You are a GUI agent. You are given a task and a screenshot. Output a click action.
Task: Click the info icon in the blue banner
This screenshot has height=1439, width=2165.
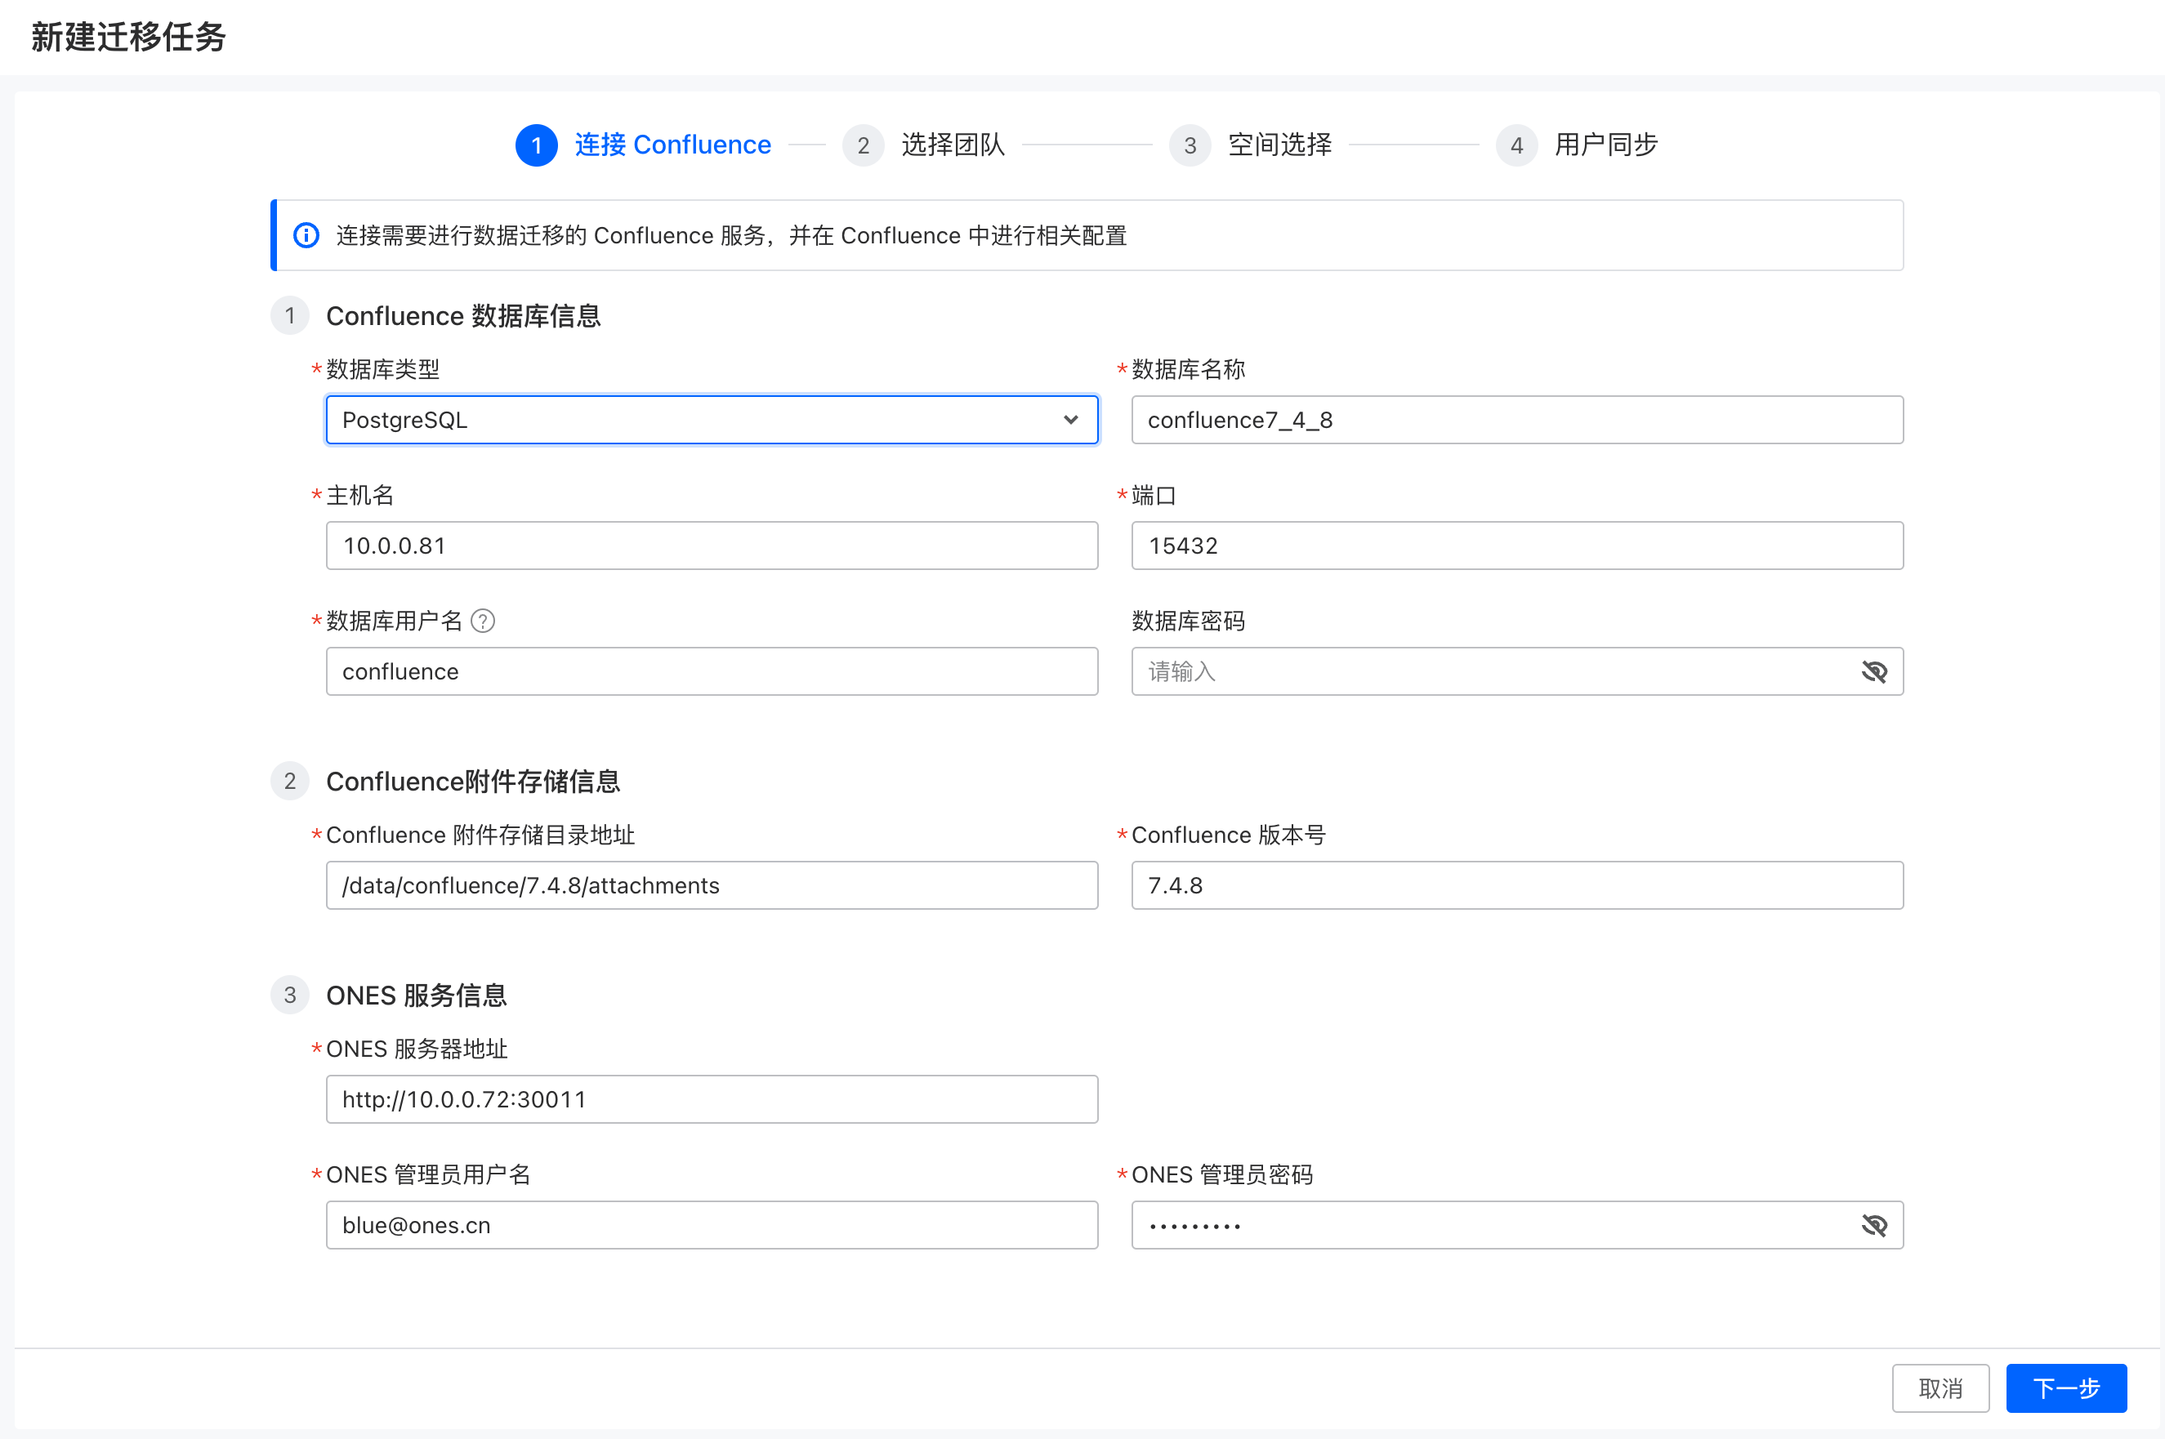[306, 236]
